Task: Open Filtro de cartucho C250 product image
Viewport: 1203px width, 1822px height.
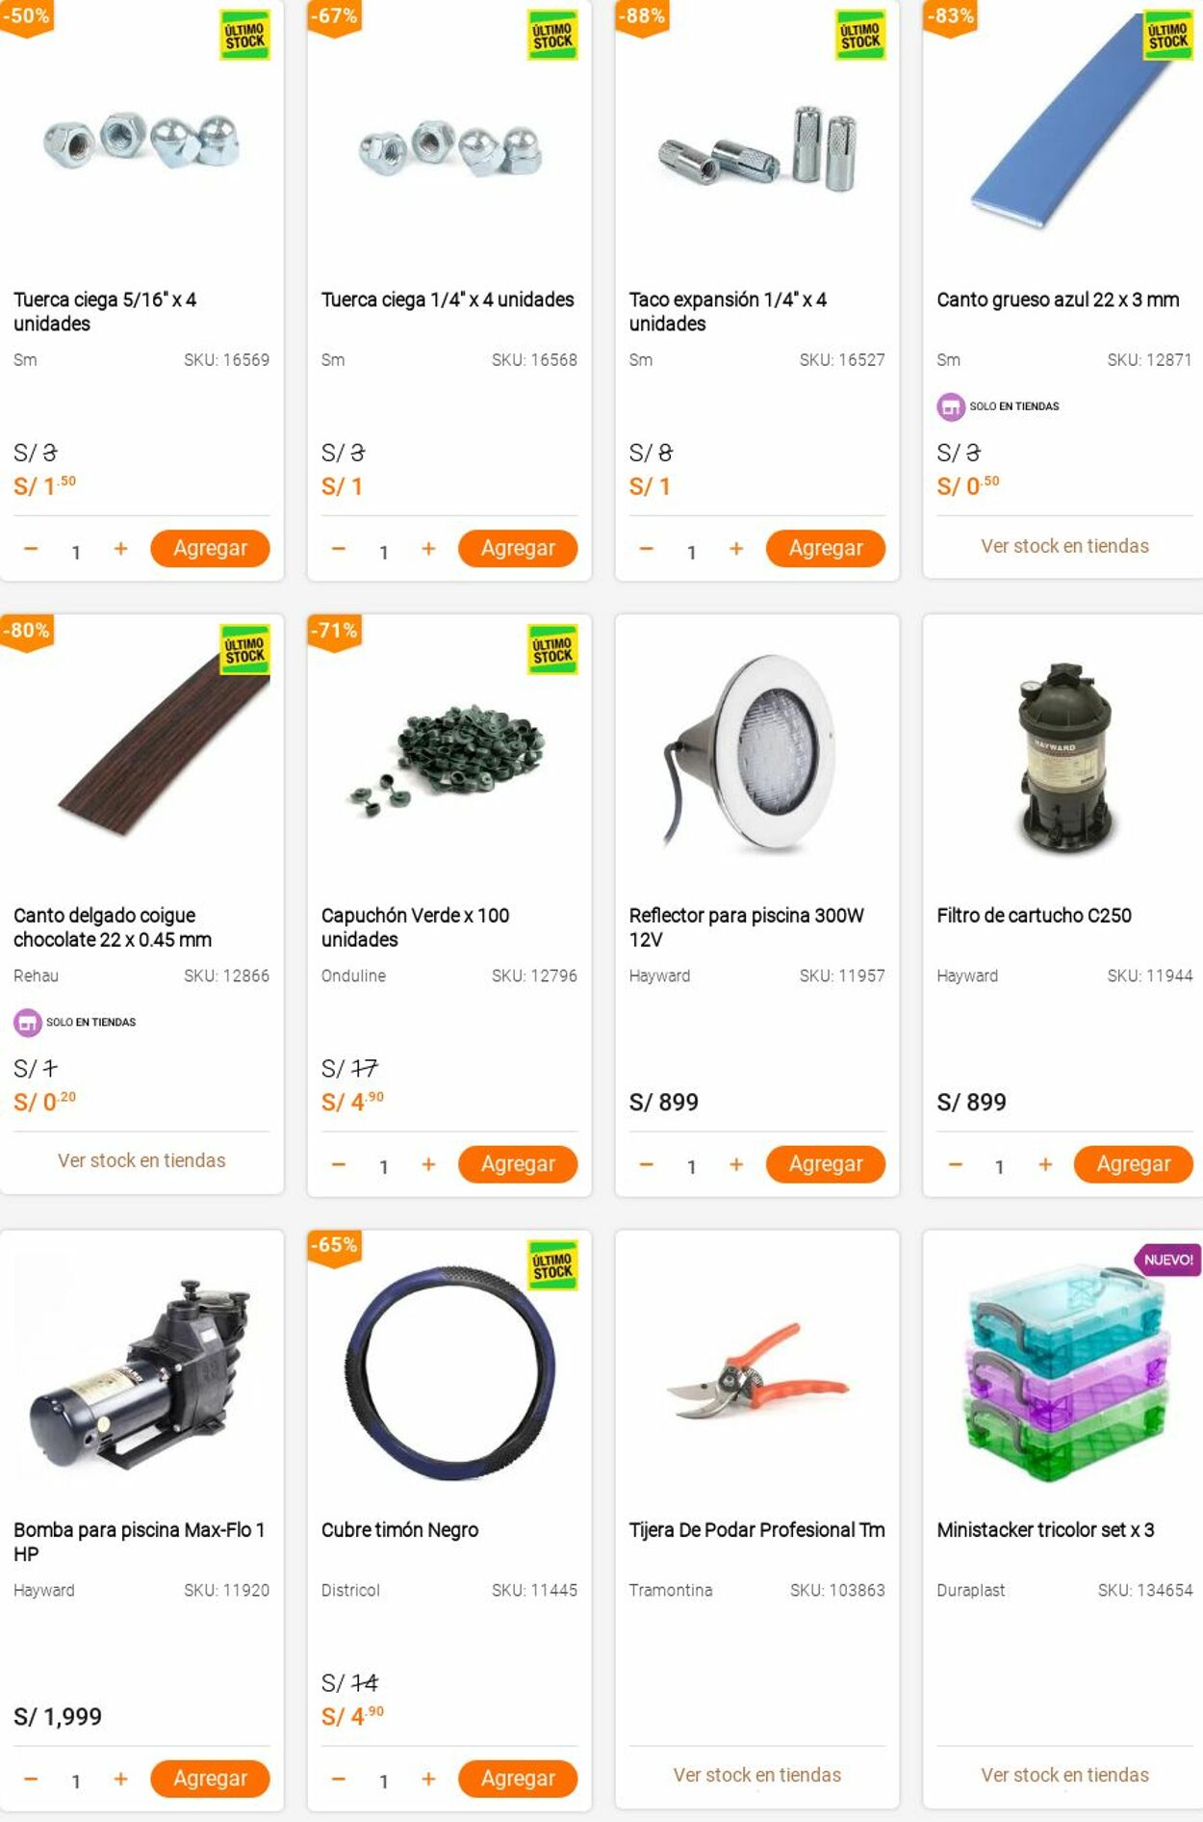Action: point(1064,757)
